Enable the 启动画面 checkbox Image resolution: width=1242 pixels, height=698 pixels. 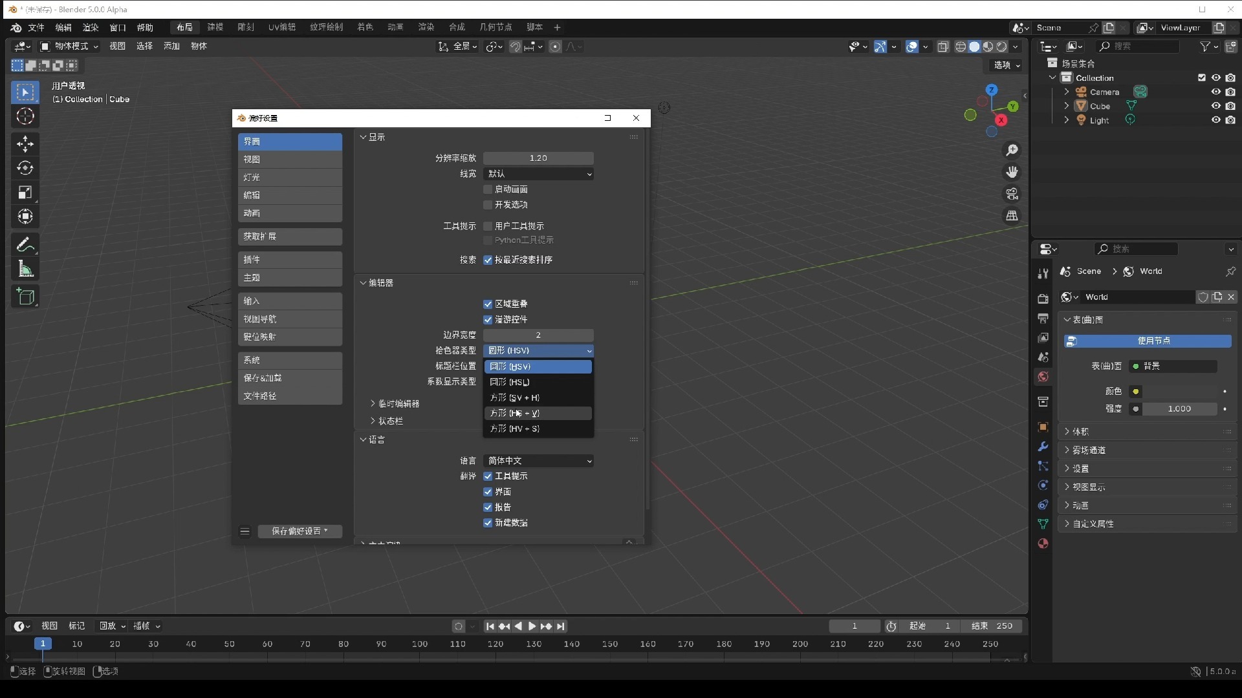coord(488,189)
